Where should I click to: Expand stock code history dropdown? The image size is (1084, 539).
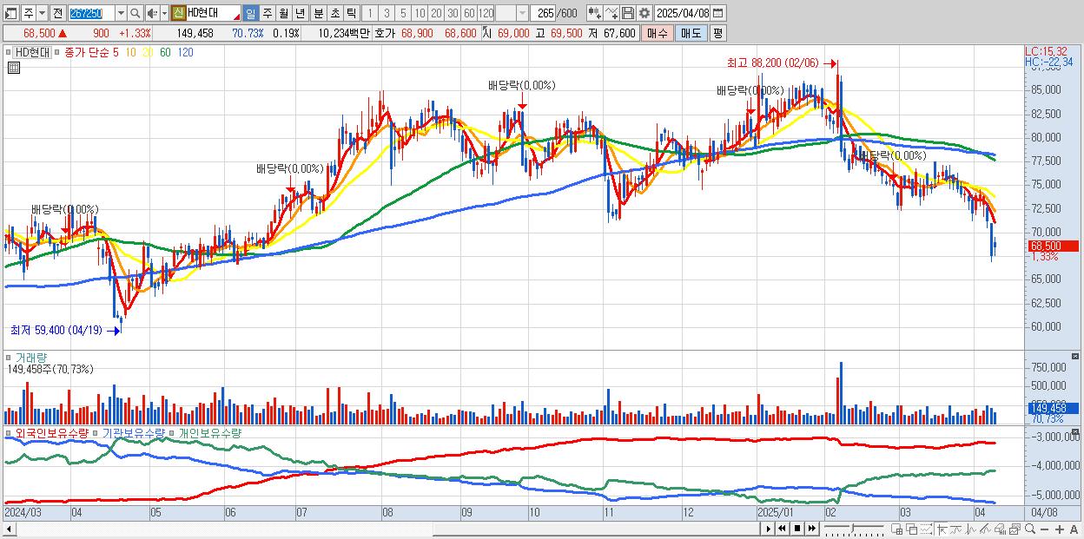pos(121,13)
